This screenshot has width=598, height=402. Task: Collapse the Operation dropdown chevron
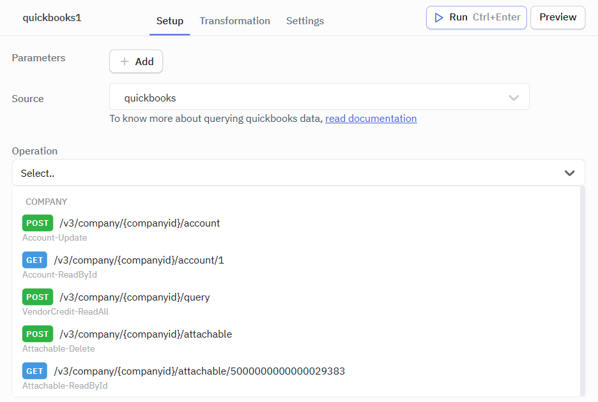click(569, 173)
